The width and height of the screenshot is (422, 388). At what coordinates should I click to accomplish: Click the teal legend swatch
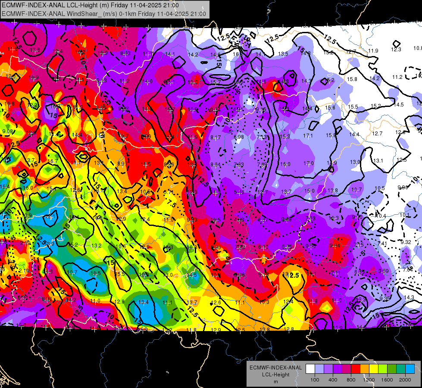pyautogui.click(x=401, y=369)
